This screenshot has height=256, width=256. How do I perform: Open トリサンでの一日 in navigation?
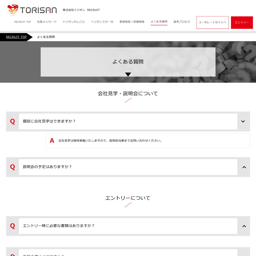click(102, 22)
